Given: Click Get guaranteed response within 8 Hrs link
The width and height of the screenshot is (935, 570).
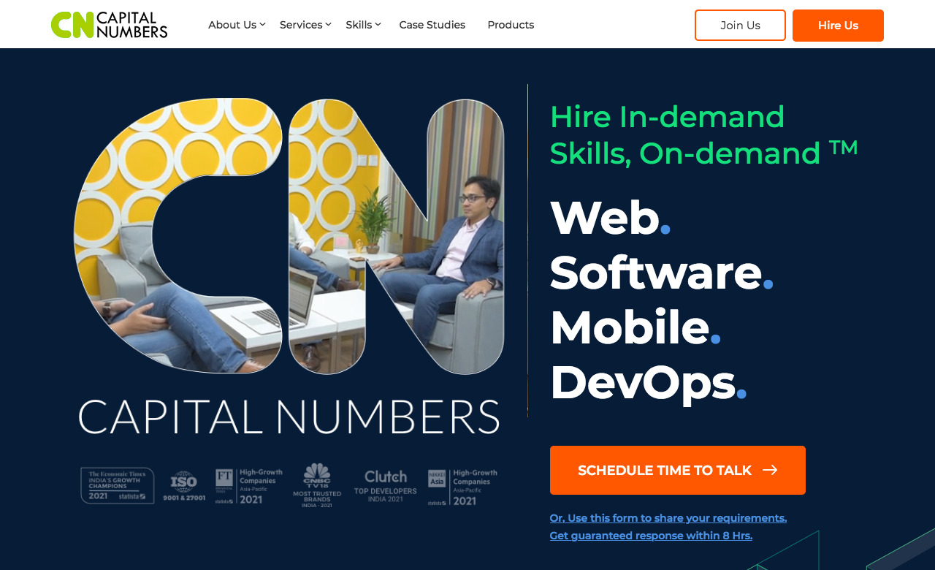Looking at the screenshot, I should pyautogui.click(x=651, y=536).
